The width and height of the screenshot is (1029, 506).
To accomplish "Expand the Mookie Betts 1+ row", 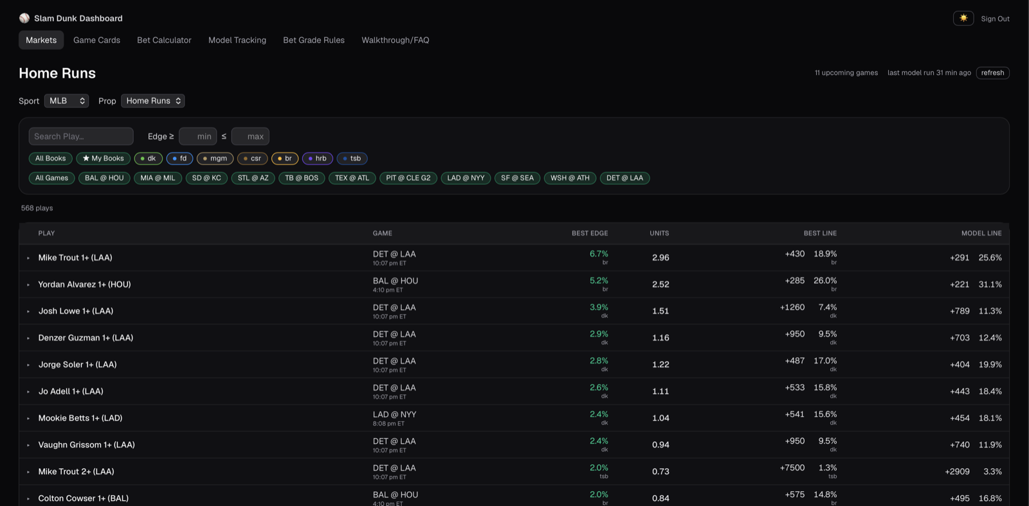I will (28, 419).
